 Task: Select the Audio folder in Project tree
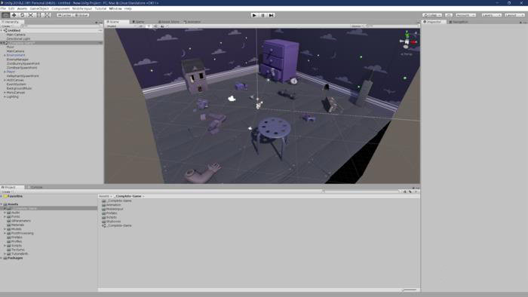[14, 213]
